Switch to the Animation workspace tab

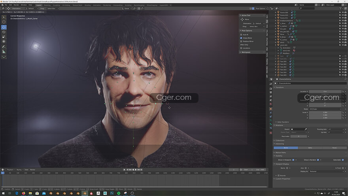click(x=97, y=5)
